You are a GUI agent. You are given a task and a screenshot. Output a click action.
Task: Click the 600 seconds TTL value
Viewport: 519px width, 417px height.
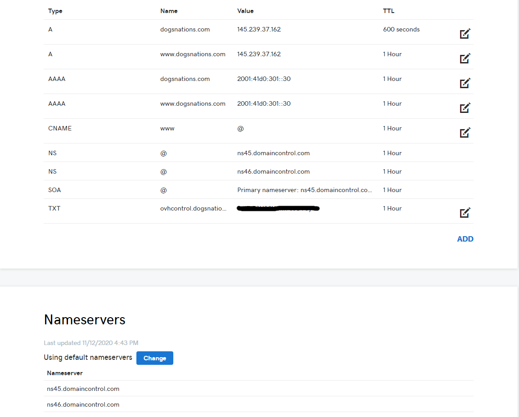click(401, 29)
